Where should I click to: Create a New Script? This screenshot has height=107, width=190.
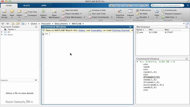4,14
